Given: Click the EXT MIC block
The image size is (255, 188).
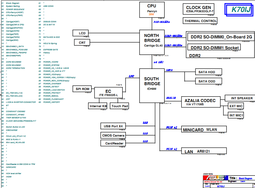Looking at the screenshot, I should (x=236, y=106).
